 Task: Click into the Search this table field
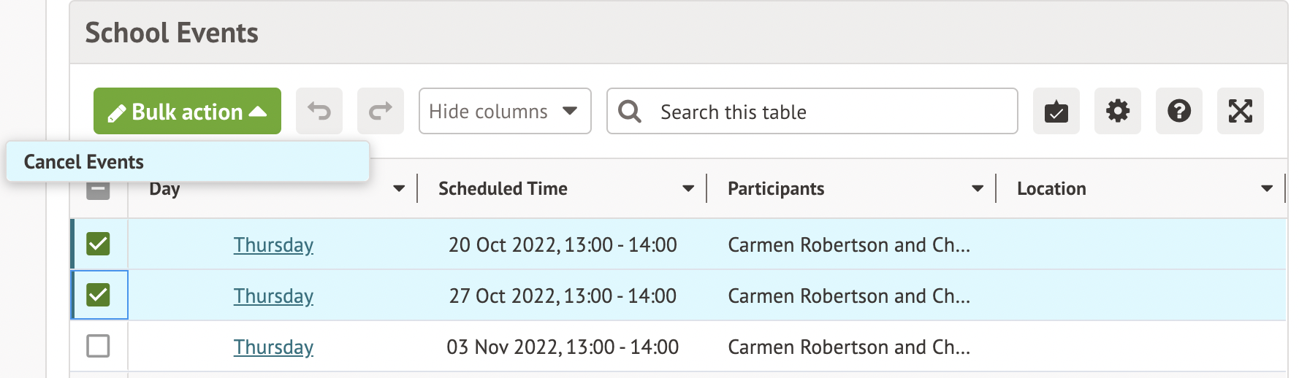tap(826, 112)
